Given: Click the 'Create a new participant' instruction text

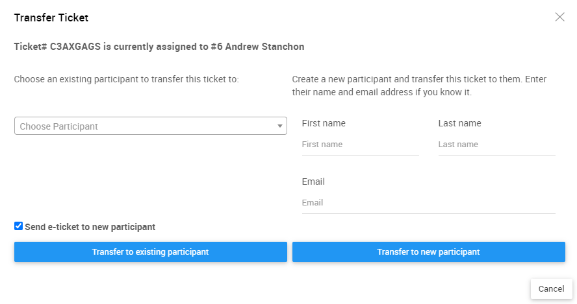Looking at the screenshot, I should (x=419, y=86).
